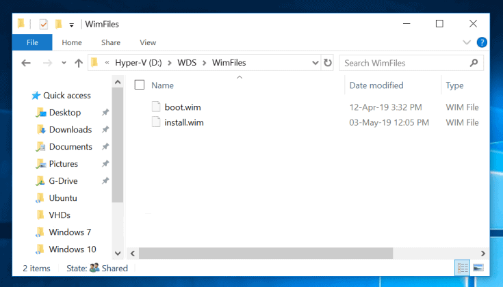
Task: Open Customize Quick Access Toolbar dropdown
Action: 72,25
